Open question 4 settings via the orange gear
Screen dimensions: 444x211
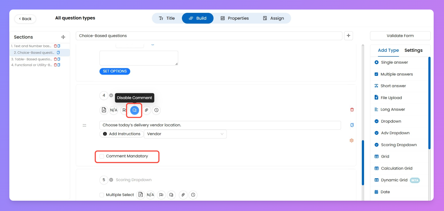pyautogui.click(x=352, y=140)
